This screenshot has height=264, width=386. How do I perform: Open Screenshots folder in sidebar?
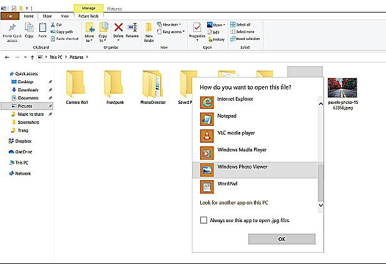pyautogui.click(x=26, y=123)
